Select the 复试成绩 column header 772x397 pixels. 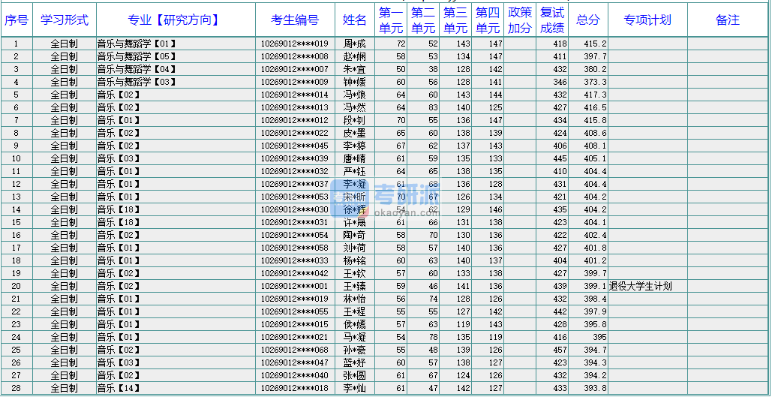552,20
